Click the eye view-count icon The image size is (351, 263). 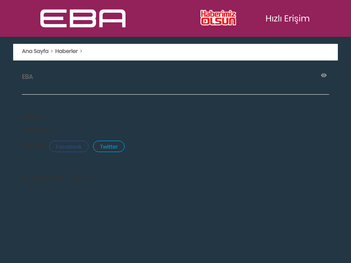tap(324, 75)
